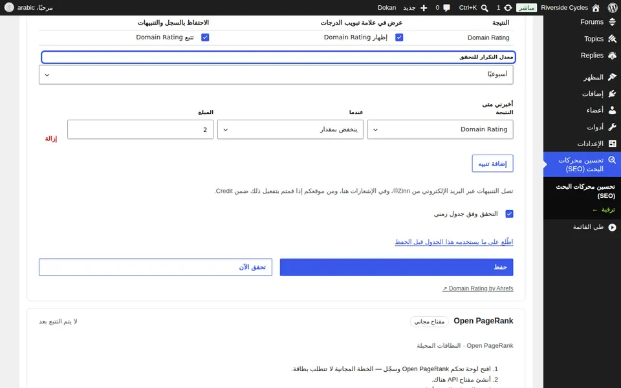Click جديد new item in admin bar
The height and width of the screenshot is (388, 621).
pyautogui.click(x=409, y=8)
